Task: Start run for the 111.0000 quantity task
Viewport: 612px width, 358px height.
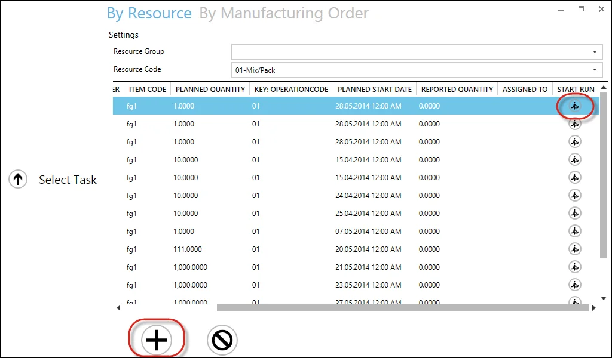Action: [x=574, y=249]
